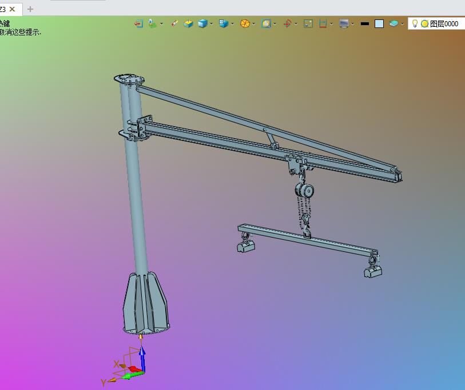Click the monitor display settings icon

point(344,23)
